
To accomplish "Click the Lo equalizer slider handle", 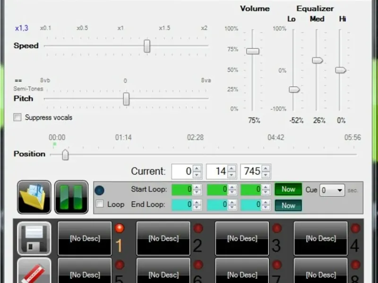I will [294, 90].
